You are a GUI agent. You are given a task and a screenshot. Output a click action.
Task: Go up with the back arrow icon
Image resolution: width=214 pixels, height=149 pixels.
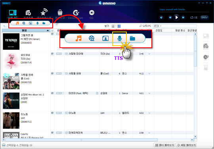[x=5, y=26]
